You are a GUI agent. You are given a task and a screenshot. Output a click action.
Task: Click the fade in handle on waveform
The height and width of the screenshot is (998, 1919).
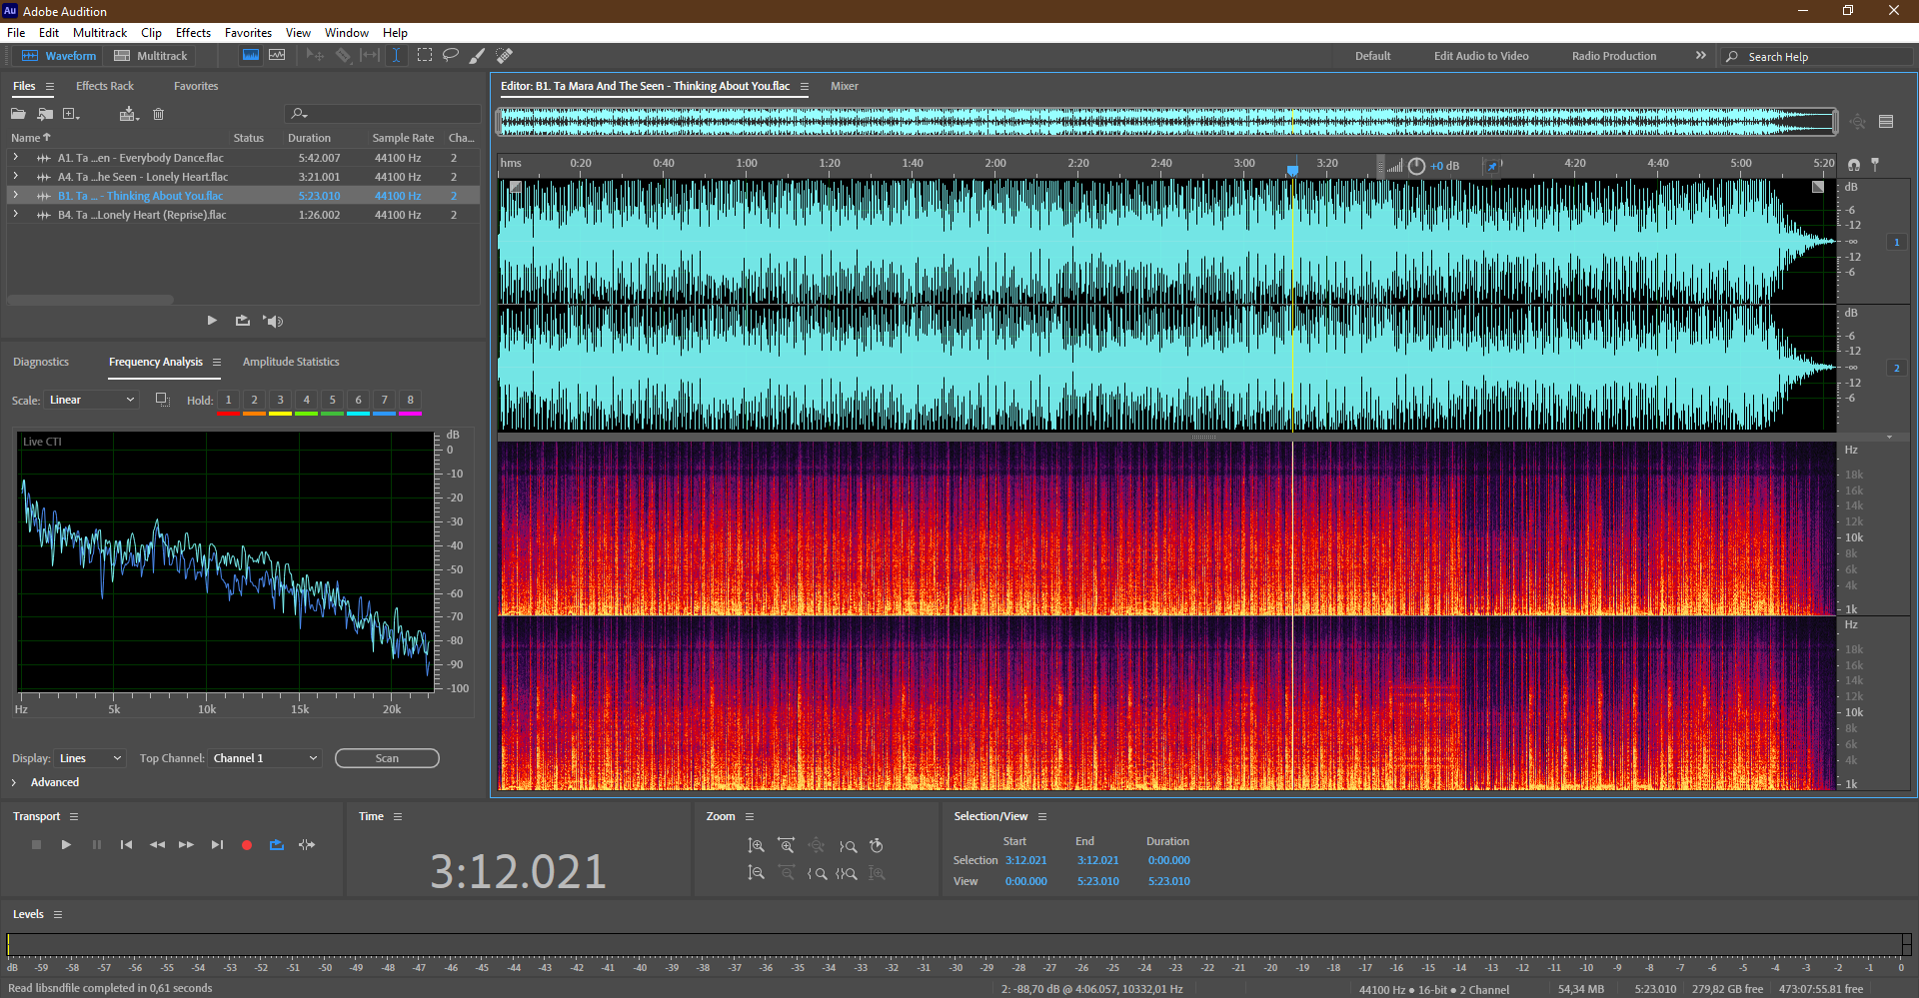tap(516, 187)
